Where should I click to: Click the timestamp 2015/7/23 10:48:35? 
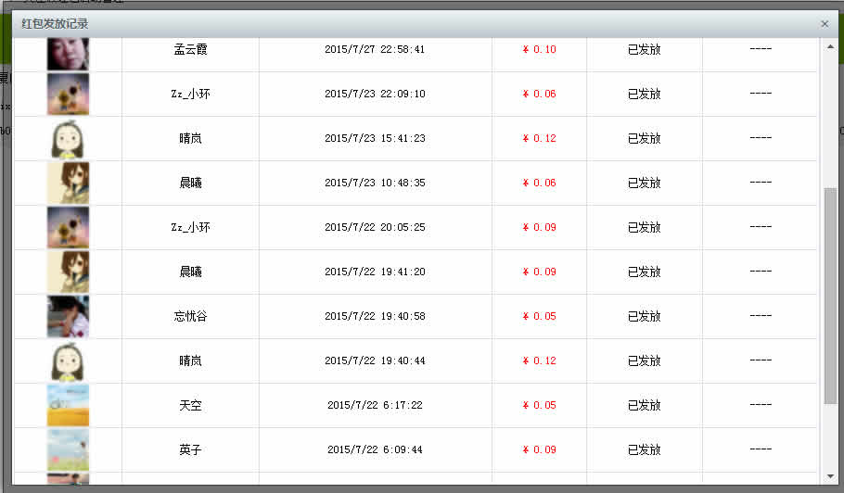pyautogui.click(x=375, y=183)
